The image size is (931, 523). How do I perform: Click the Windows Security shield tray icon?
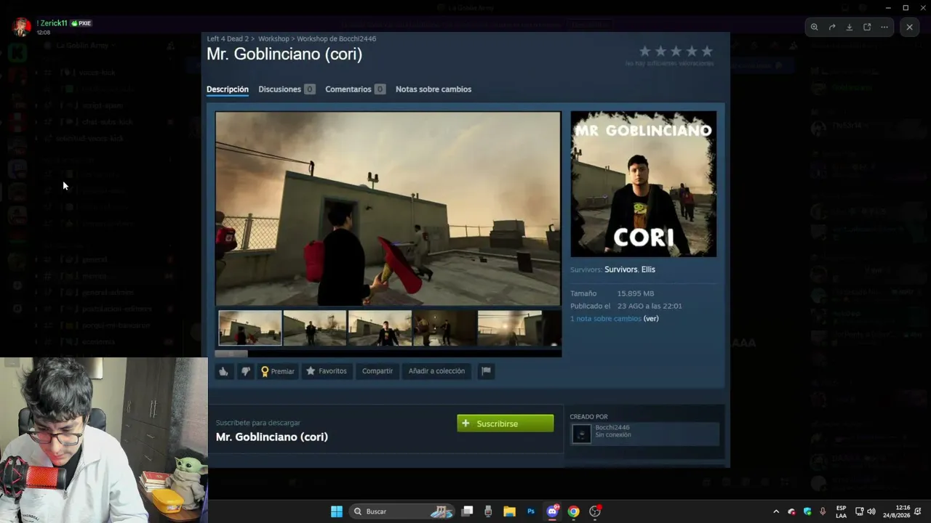(x=807, y=511)
